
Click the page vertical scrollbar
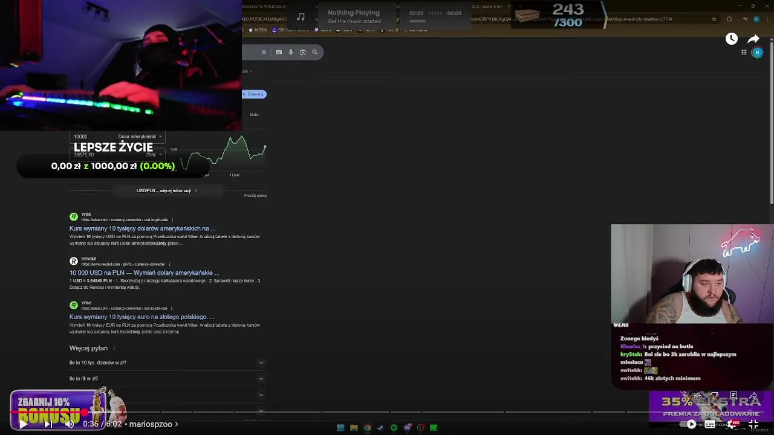pos(771,121)
